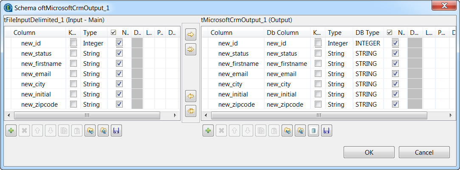Toggle the output Nullable header checkbox
Screen dimensions: 460x170
point(390,32)
